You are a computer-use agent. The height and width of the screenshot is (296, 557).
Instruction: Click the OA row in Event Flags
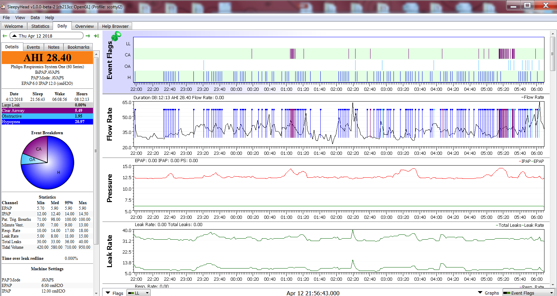[338, 65]
